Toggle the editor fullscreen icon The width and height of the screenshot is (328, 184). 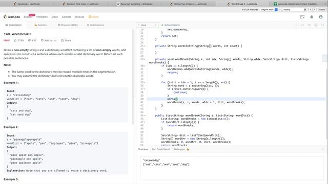pos(322,25)
